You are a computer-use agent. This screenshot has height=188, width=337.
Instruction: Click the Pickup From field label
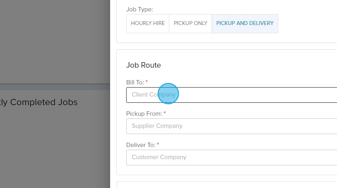tap(144, 114)
